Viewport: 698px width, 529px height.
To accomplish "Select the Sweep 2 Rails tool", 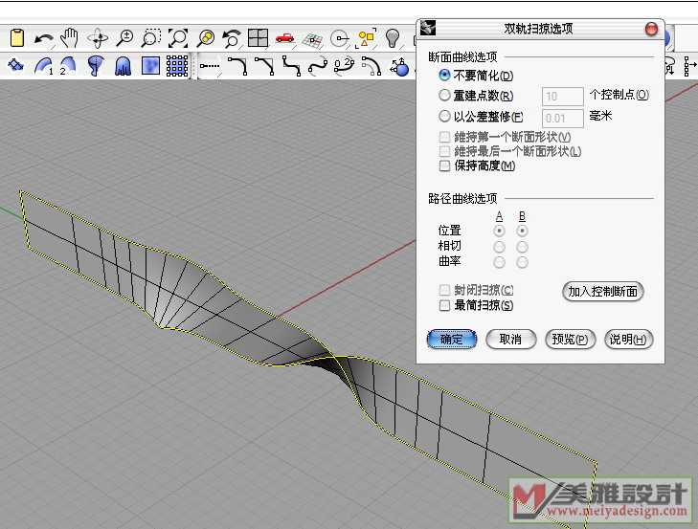I will point(68,66).
